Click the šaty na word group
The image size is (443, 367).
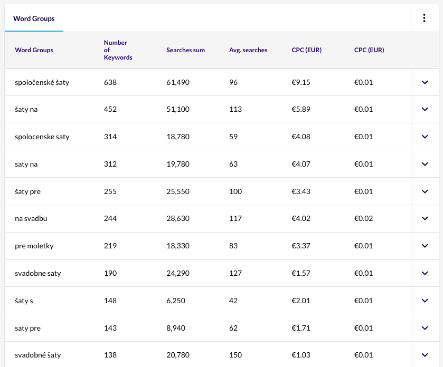point(26,109)
